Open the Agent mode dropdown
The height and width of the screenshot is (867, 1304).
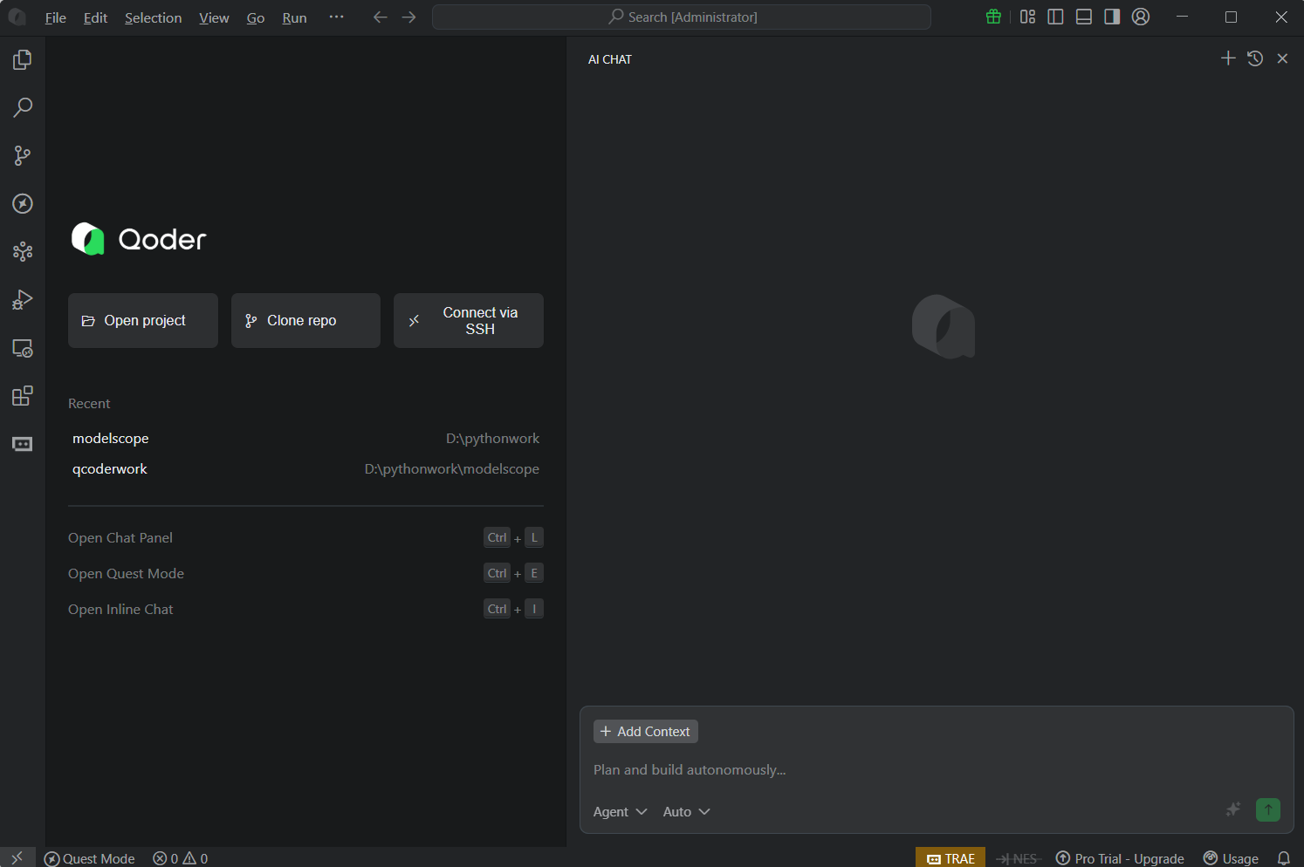click(x=620, y=811)
